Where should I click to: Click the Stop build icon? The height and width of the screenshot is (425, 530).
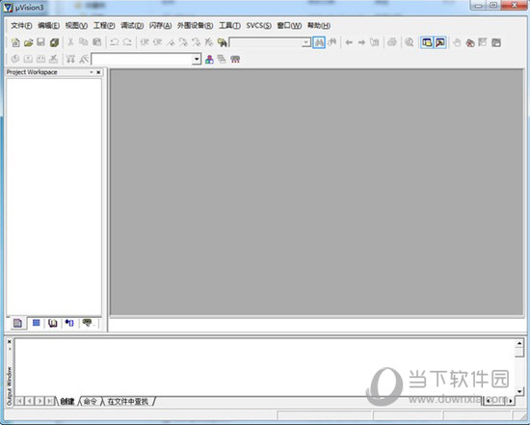click(x=53, y=59)
